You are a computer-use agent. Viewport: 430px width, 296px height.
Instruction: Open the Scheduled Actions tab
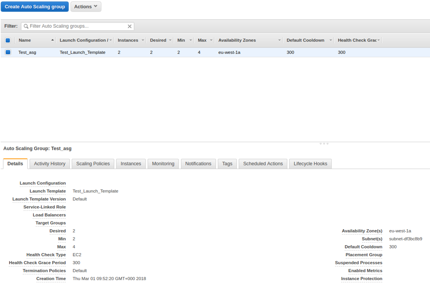tap(263, 164)
